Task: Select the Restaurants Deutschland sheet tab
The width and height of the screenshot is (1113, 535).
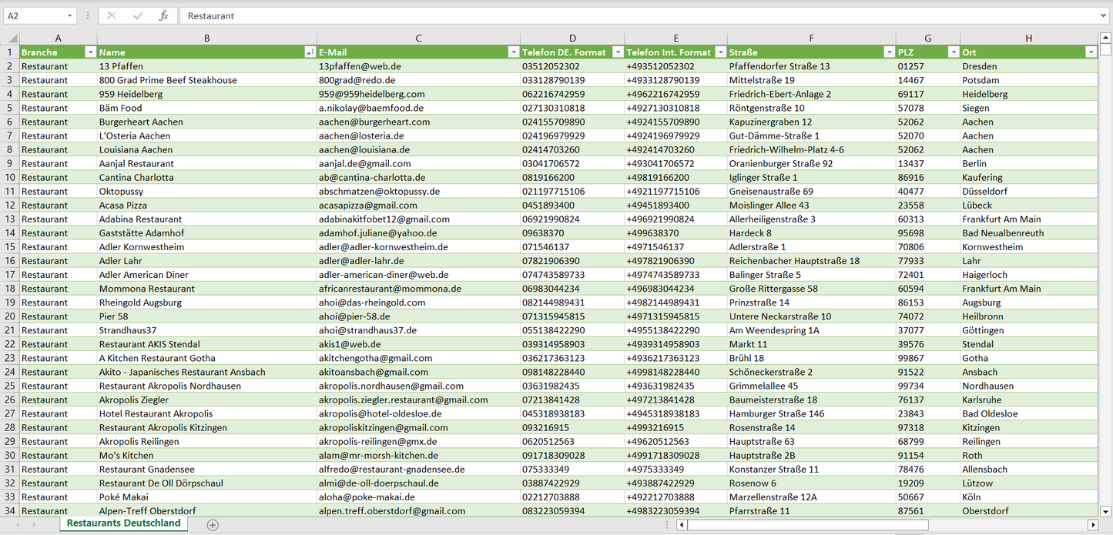Action: (123, 523)
